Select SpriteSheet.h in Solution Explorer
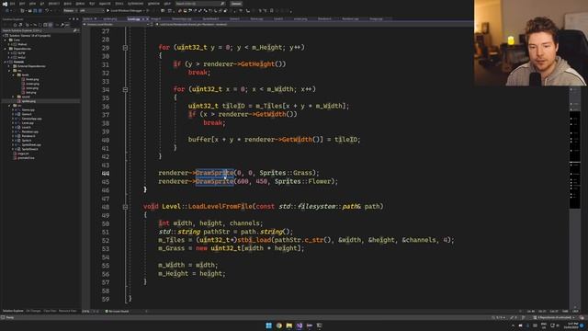This screenshot has width=588, height=331. click(x=29, y=149)
